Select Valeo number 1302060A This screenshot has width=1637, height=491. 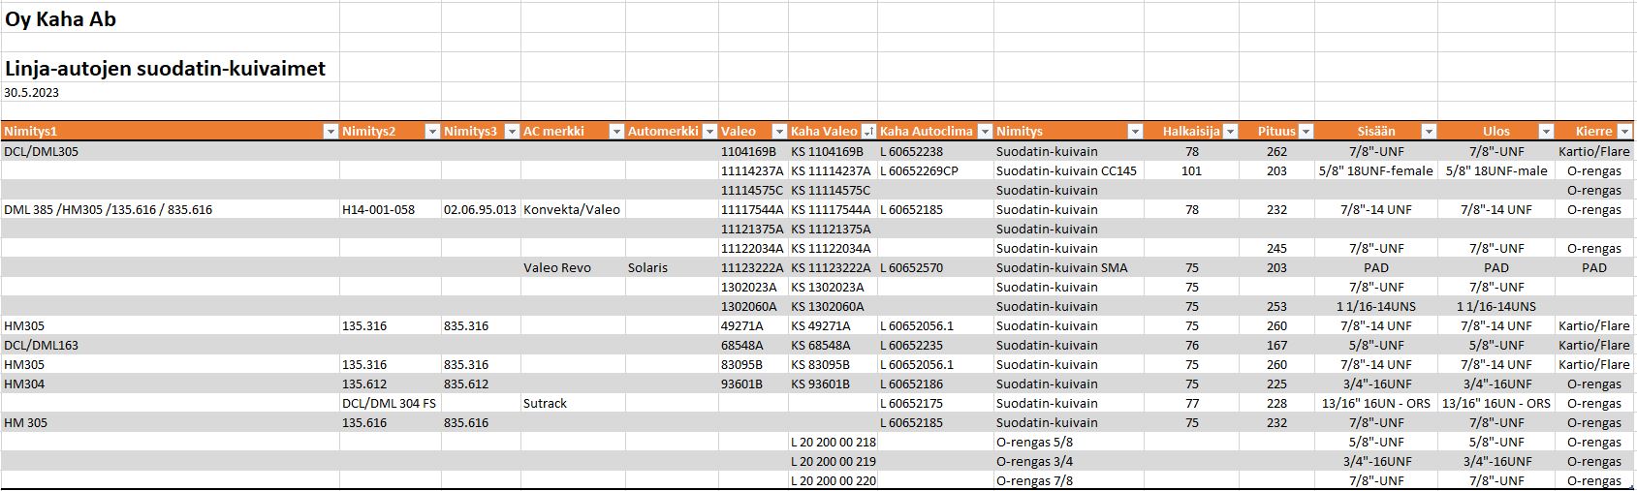753,307
